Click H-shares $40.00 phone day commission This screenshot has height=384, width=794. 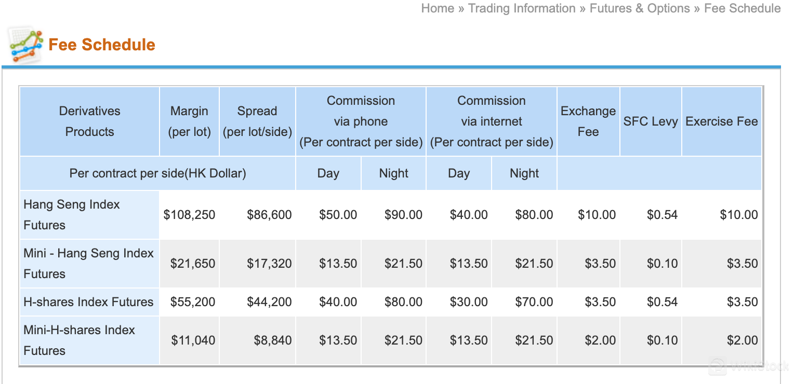[x=338, y=302]
